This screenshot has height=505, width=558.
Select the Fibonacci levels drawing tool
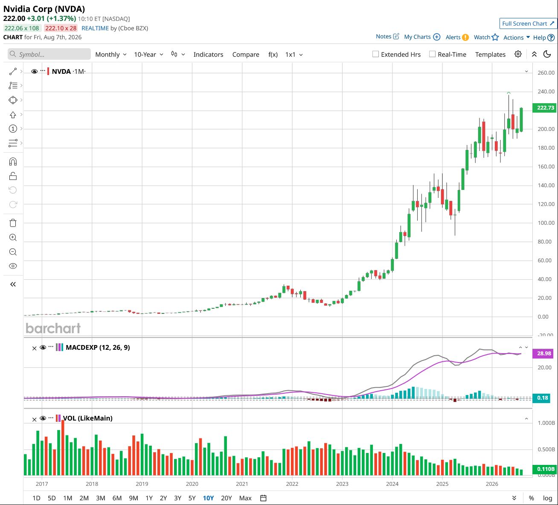coord(13,86)
